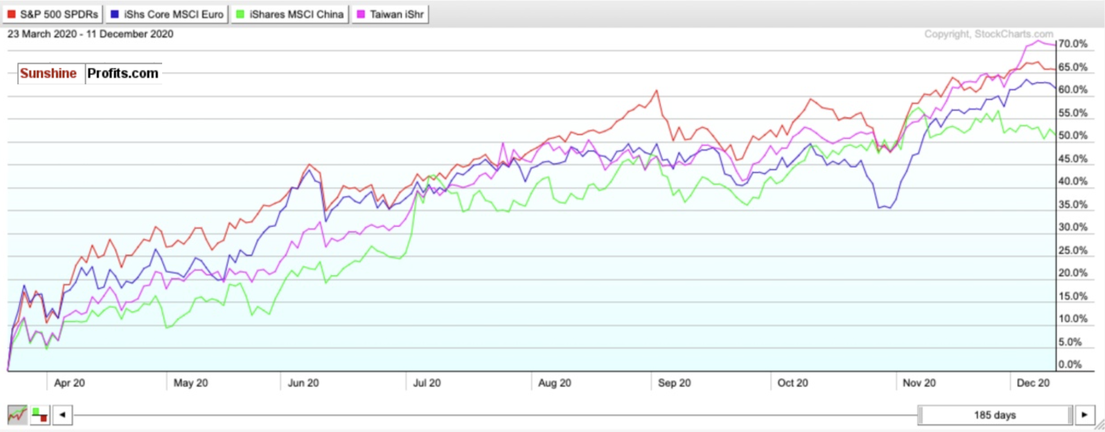Click the right arrow to shift range forward

click(x=1084, y=414)
